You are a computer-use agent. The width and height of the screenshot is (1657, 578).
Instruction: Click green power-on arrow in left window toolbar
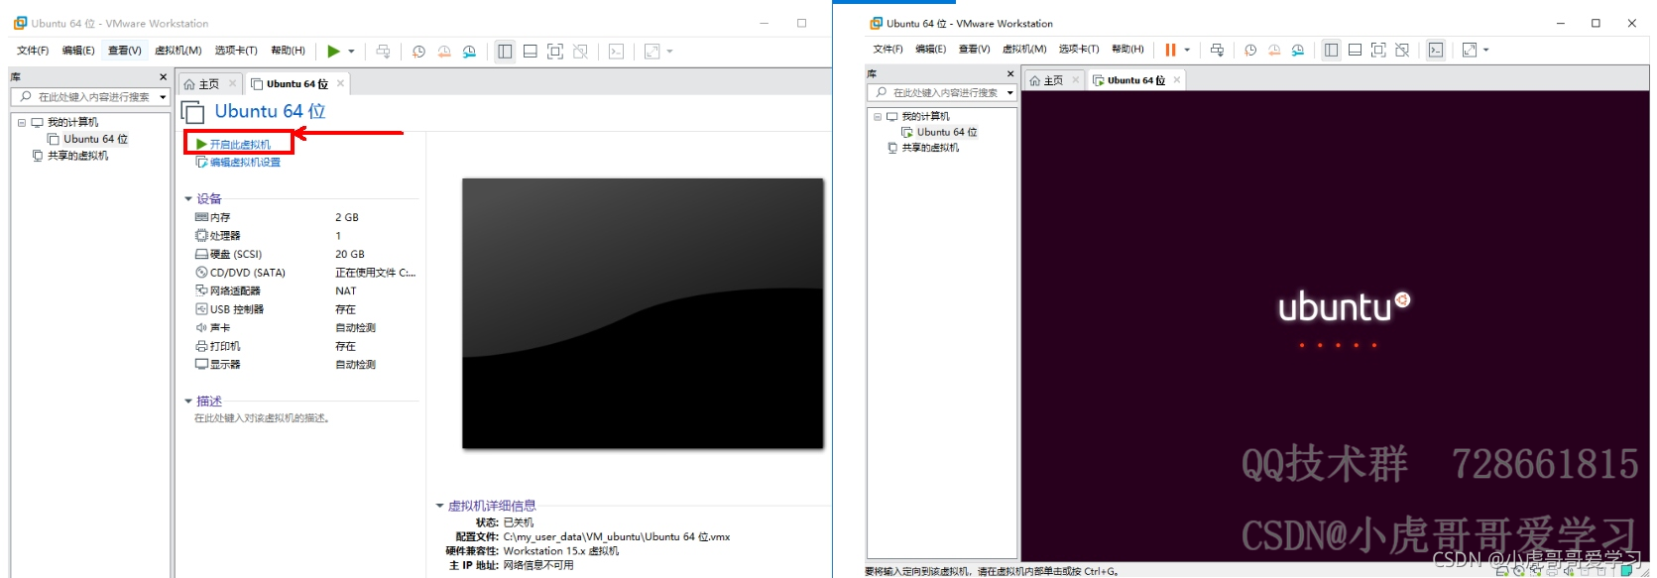pyautogui.click(x=334, y=52)
